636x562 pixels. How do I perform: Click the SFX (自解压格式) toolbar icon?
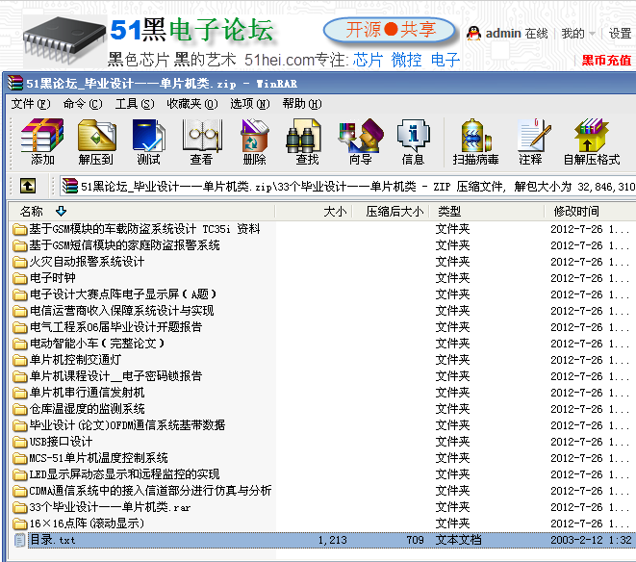[592, 135]
